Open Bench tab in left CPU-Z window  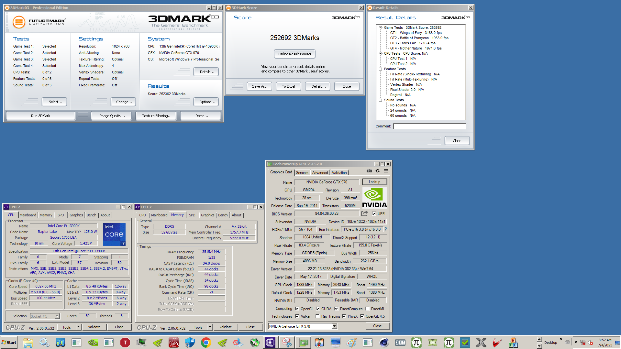click(x=92, y=215)
